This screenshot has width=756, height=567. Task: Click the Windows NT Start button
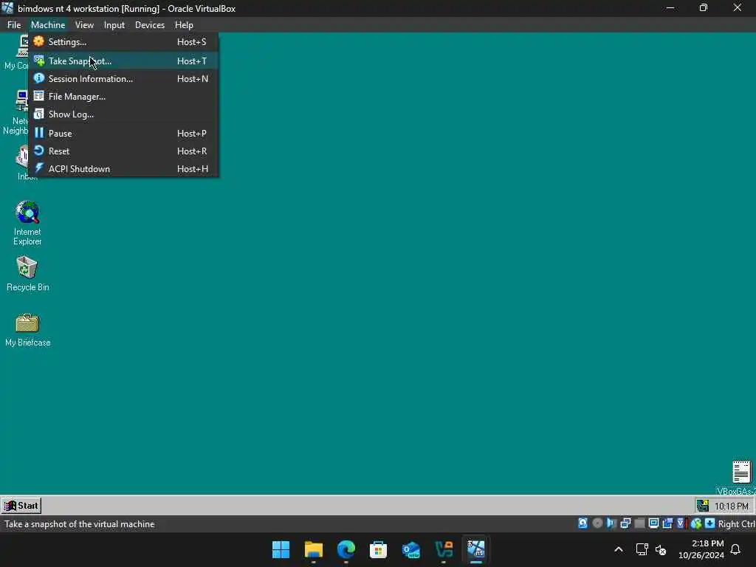click(x=21, y=505)
